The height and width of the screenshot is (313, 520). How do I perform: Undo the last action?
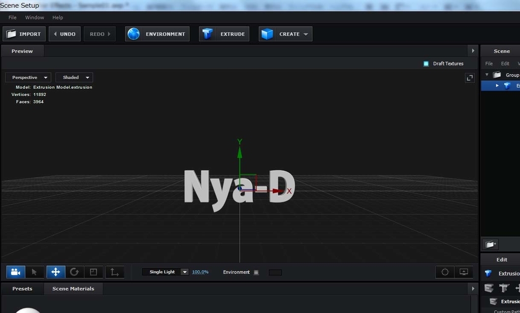[64, 34]
